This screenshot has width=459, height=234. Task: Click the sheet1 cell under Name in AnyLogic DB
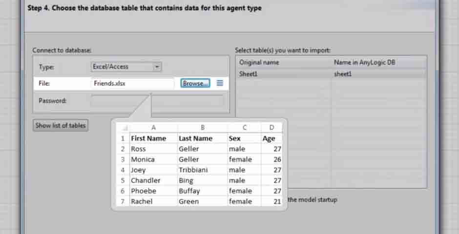378,74
